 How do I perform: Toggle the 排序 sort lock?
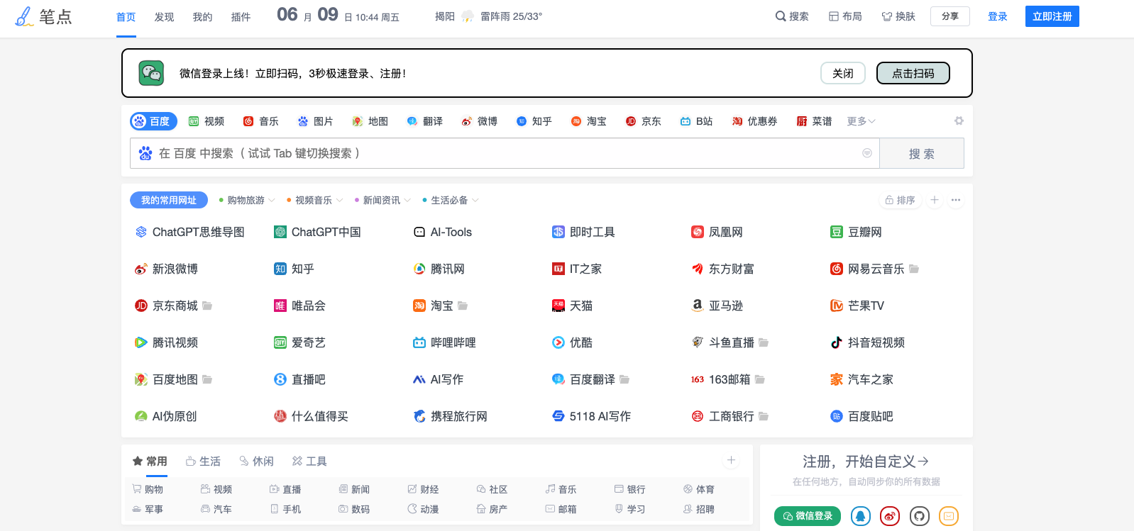point(900,200)
